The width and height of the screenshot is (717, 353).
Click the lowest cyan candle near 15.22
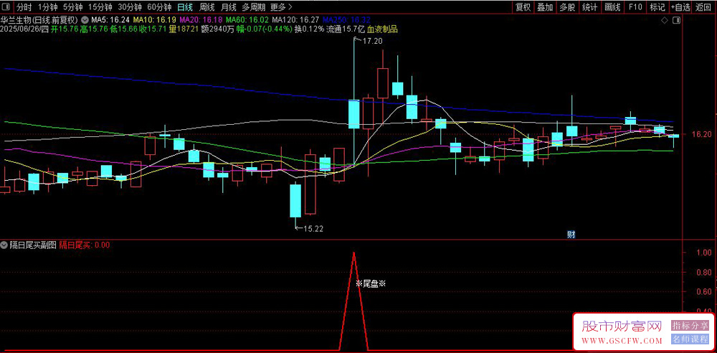pos(295,201)
